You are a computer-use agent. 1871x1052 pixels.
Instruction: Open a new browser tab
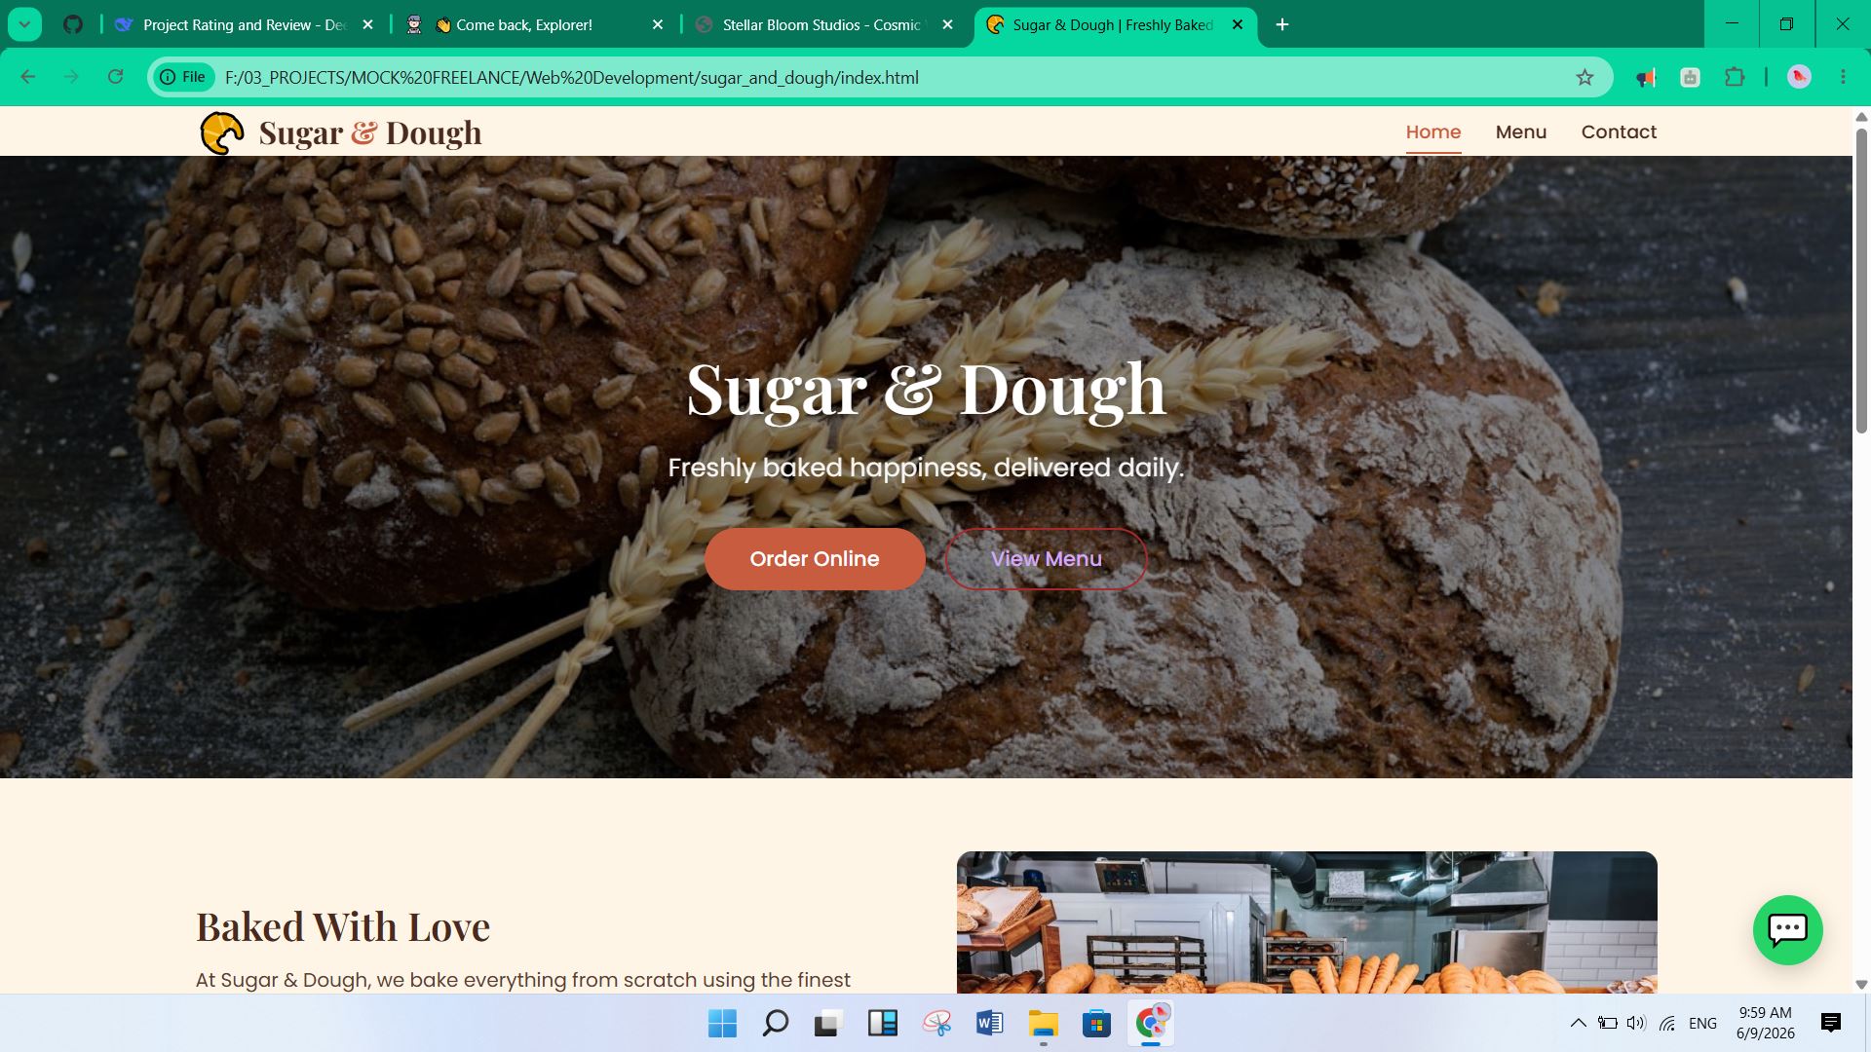tap(1282, 24)
